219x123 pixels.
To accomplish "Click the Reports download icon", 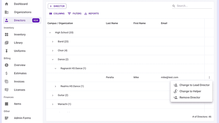I will coord(86,13).
